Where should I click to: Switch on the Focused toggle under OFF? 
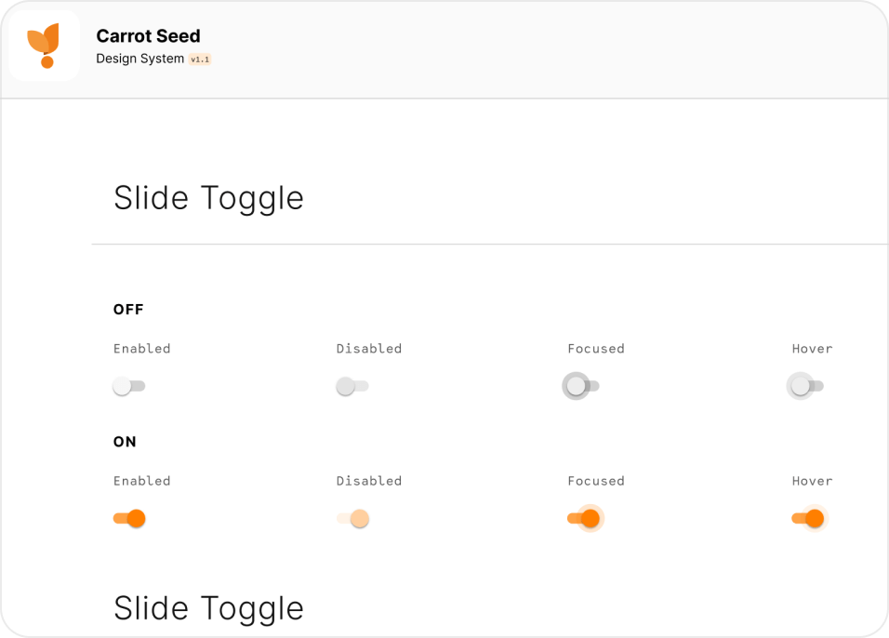click(582, 386)
